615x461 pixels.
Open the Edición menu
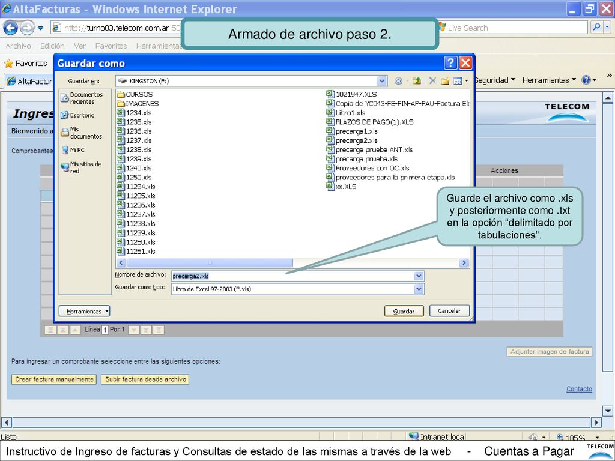[x=52, y=46]
